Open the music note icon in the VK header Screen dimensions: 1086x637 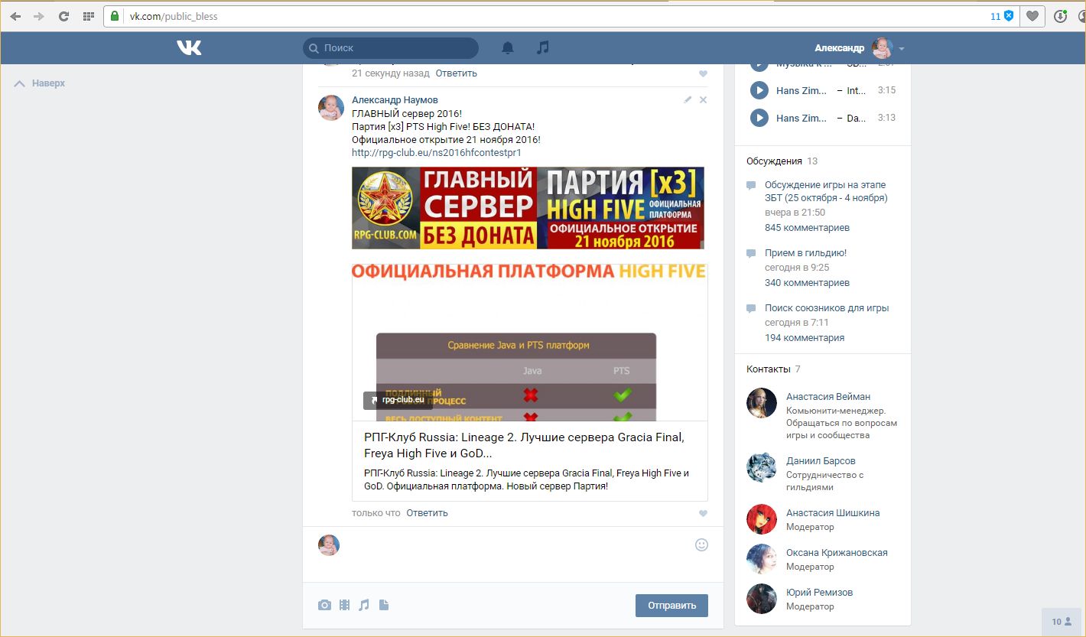pos(543,47)
